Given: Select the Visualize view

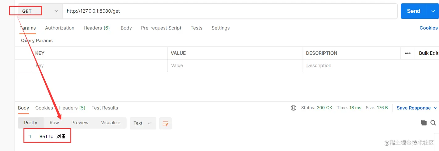Looking at the screenshot, I should 111,123.
